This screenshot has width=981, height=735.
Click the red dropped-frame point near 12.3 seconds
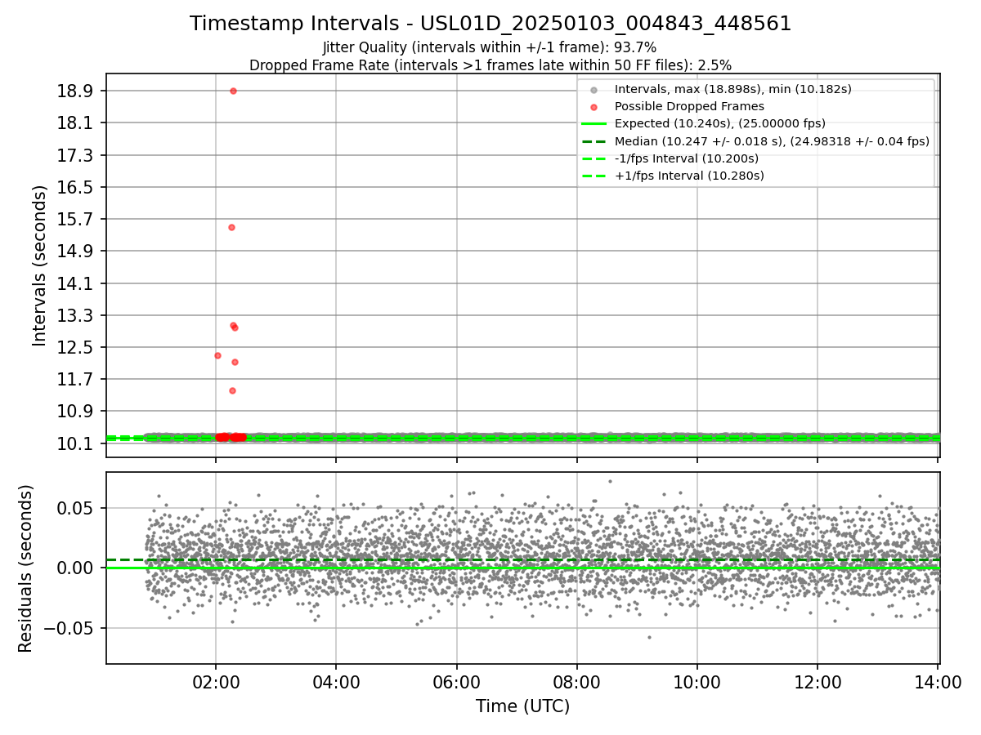pyautogui.click(x=217, y=355)
